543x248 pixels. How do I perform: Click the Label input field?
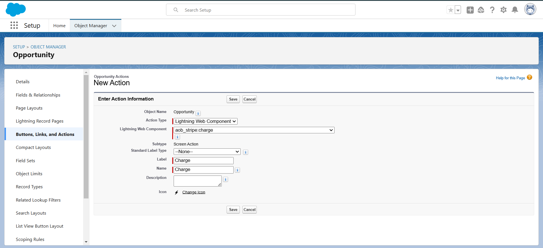pos(203,161)
